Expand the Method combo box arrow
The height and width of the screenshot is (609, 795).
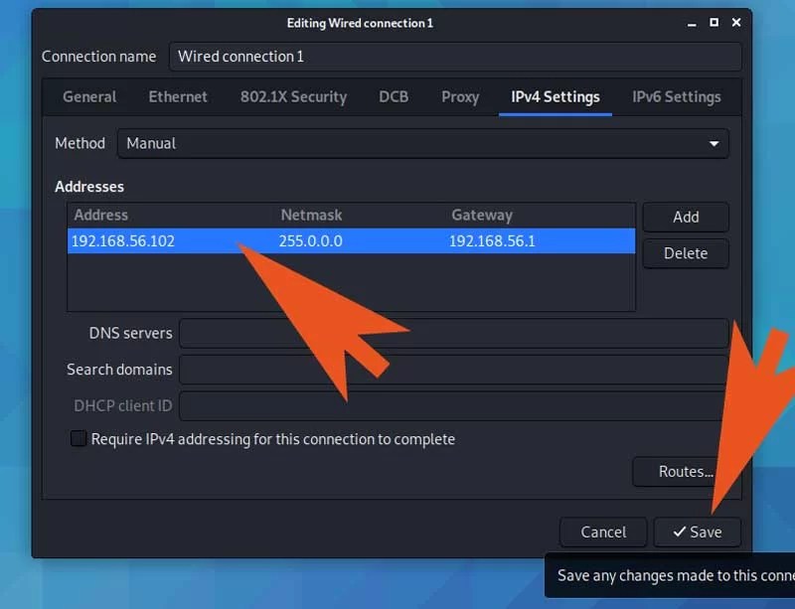tap(714, 143)
